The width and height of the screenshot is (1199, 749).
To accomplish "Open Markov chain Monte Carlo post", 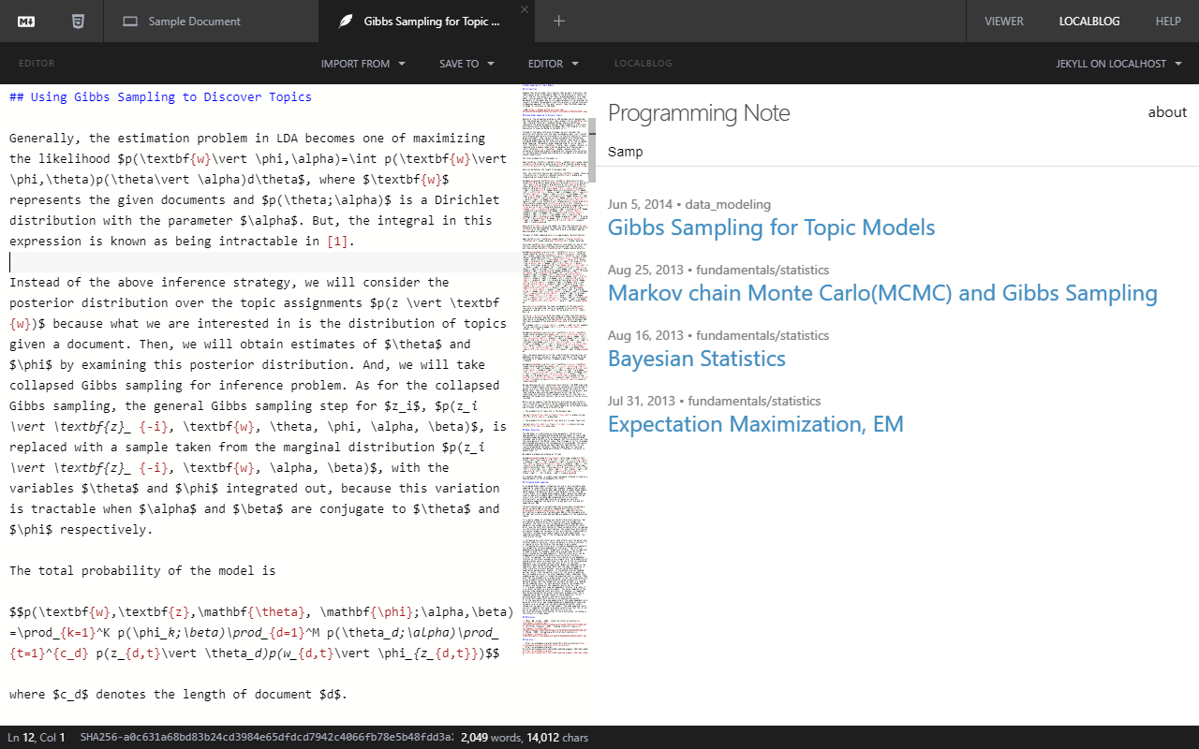I will (x=882, y=293).
